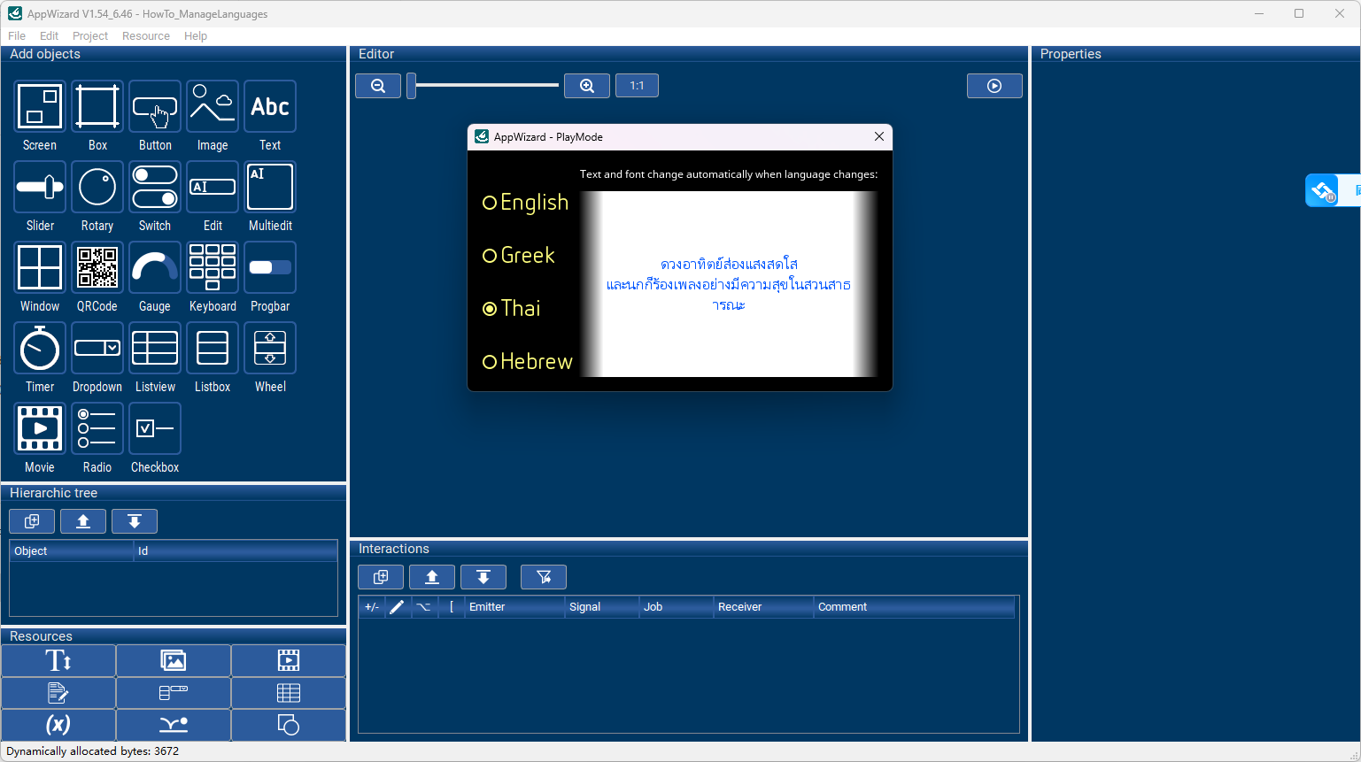The height and width of the screenshot is (762, 1361).
Task: Add a Timer object
Action: (x=40, y=348)
